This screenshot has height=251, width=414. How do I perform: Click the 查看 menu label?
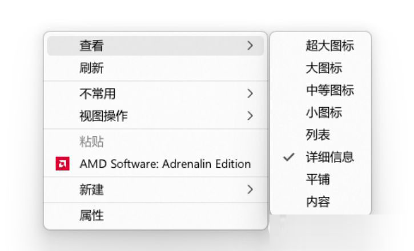91,46
